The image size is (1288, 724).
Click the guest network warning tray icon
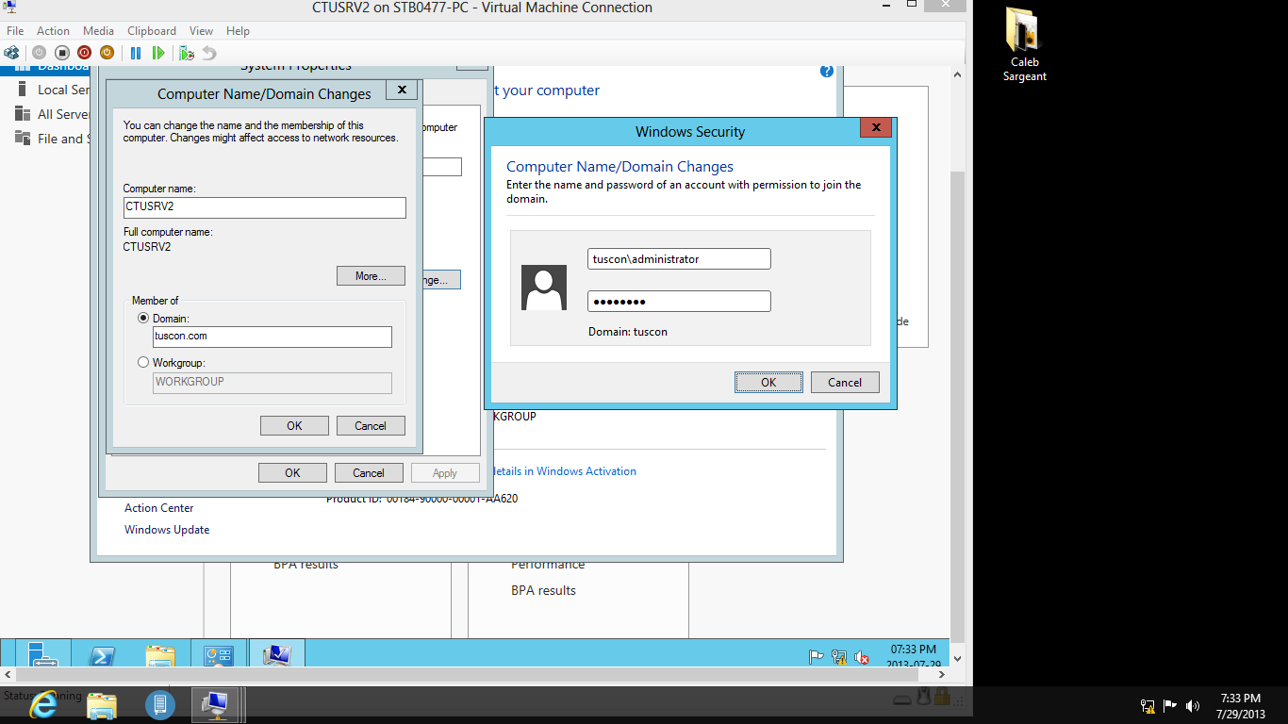coord(839,657)
